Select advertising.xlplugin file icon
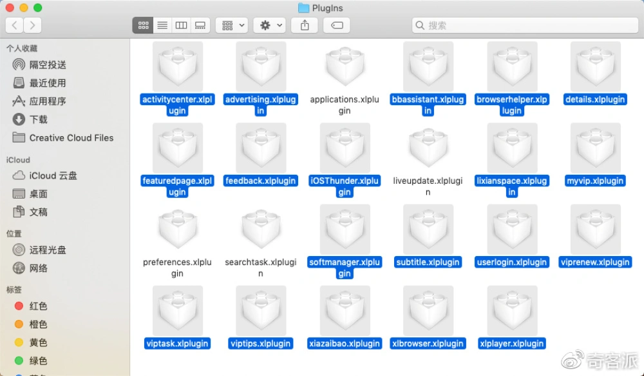 click(x=261, y=66)
